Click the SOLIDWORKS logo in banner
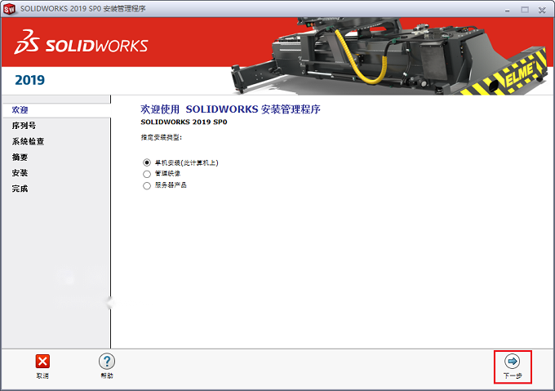The height and width of the screenshot is (391, 555). coord(81,42)
